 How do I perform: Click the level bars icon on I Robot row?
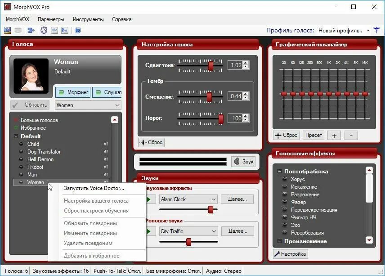tap(106, 167)
